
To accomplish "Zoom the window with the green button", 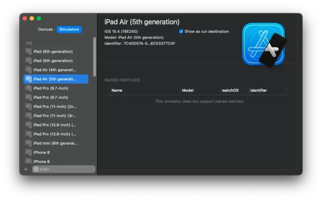I will click(39, 18).
